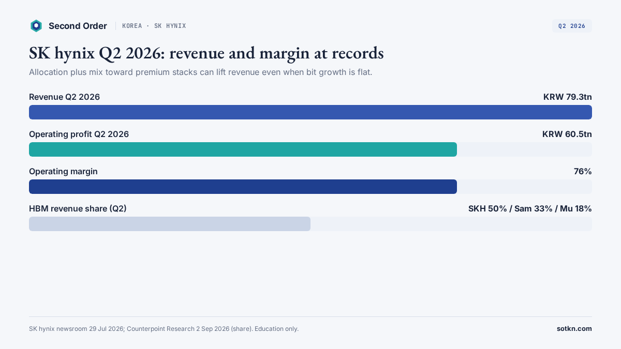Click the Revenue Q2 2026 label
Viewport: 621px width, 349px height.
[x=65, y=97]
